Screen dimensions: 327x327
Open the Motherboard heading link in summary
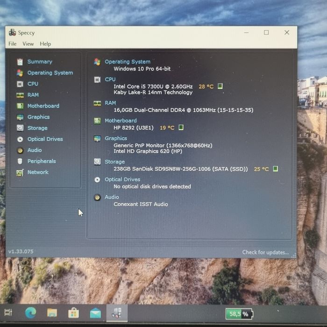121,121
